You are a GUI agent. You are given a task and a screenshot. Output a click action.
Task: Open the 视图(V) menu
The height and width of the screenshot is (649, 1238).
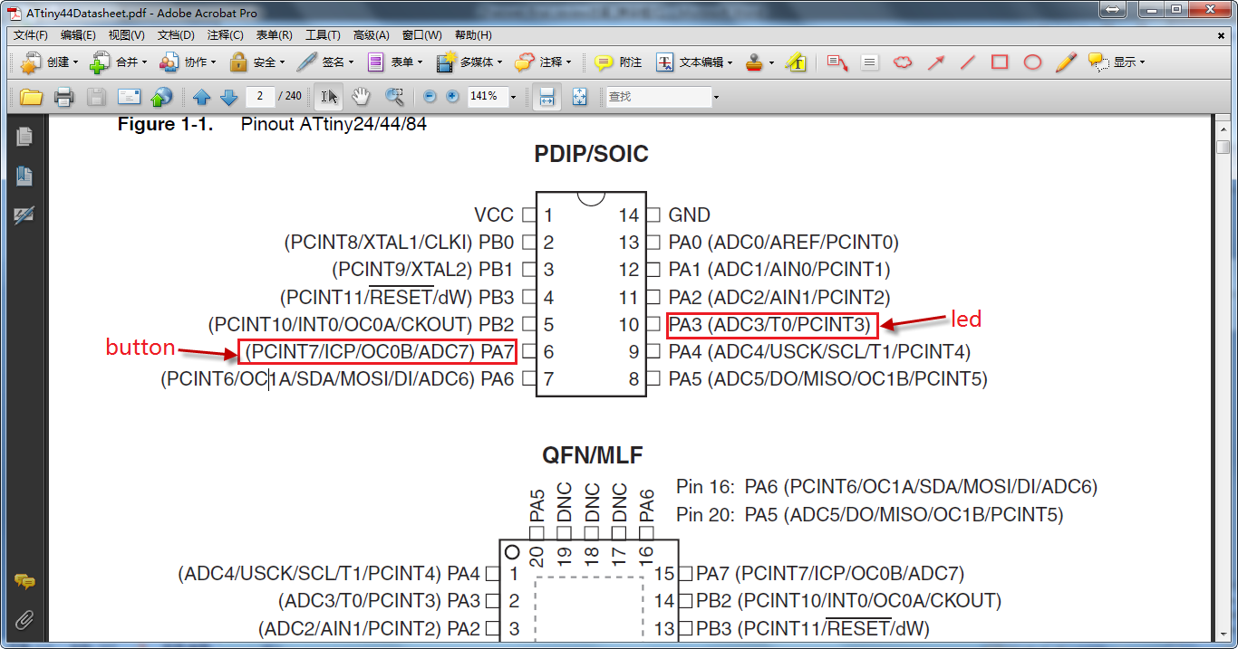(126, 35)
